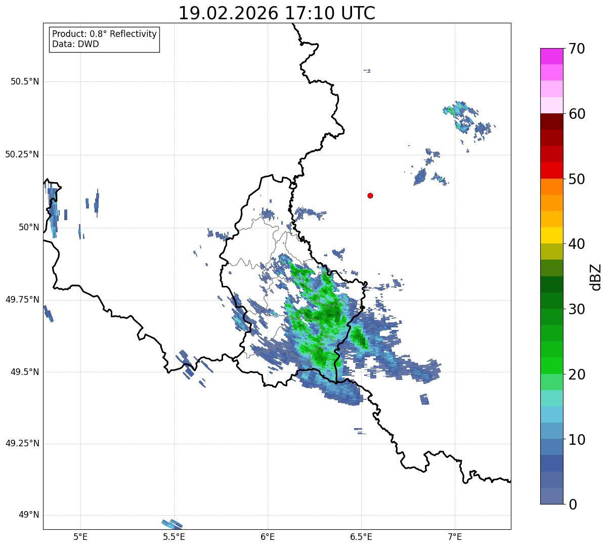This screenshot has width=608, height=547.
Task: Click the title '19.02.2026 17:10 UTC'
Action: [277, 13]
